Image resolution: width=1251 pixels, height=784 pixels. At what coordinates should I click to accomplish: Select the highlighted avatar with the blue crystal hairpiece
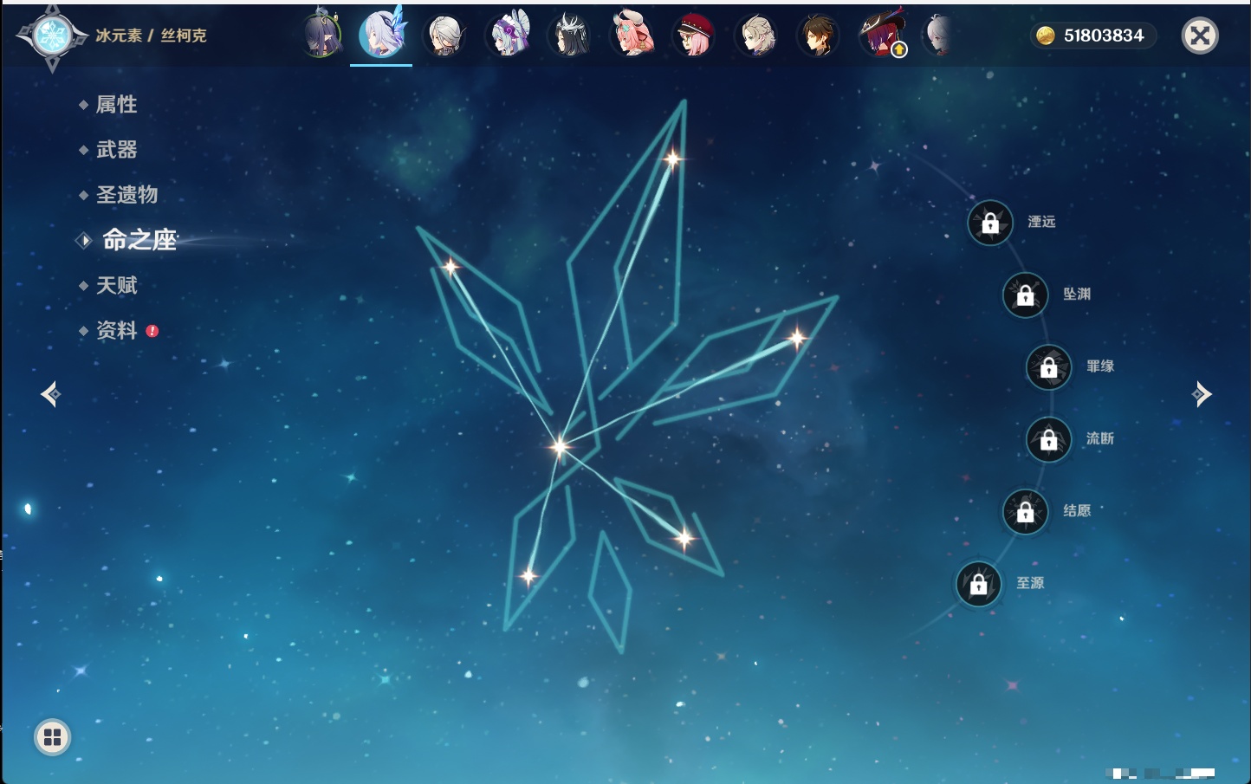(x=382, y=33)
